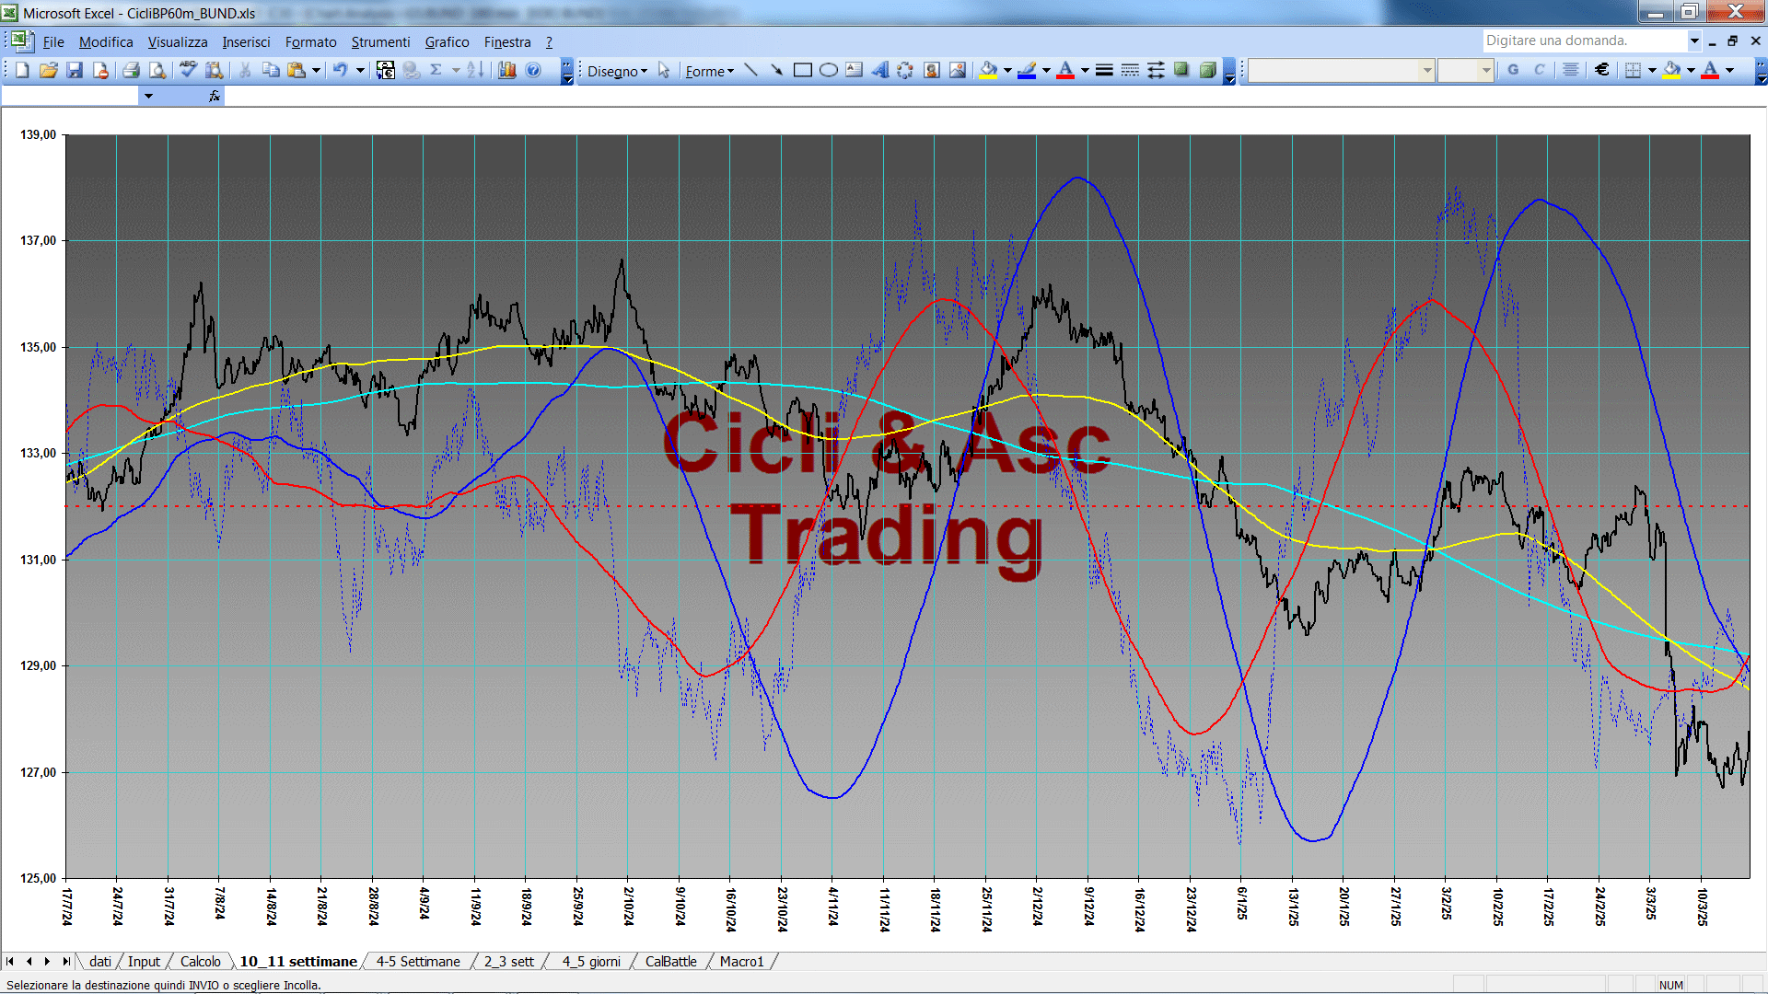Select the Rectangle drawing tool
The image size is (1768, 994).
point(802,70)
